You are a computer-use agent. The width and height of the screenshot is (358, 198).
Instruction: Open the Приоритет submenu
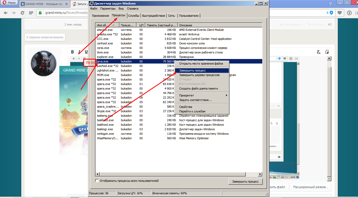pyautogui.click(x=202, y=95)
